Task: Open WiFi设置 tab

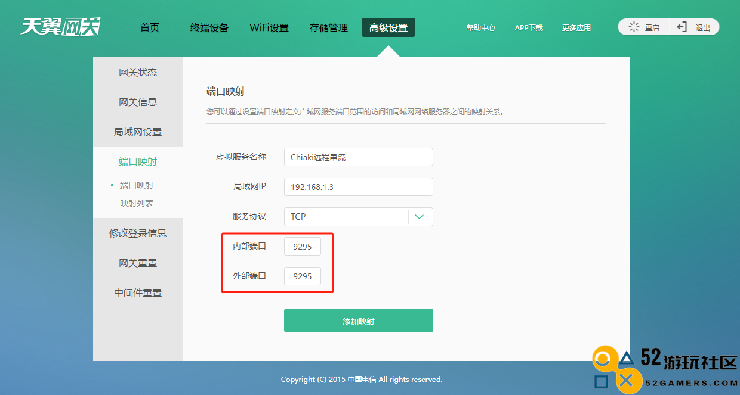Action: pyautogui.click(x=269, y=27)
